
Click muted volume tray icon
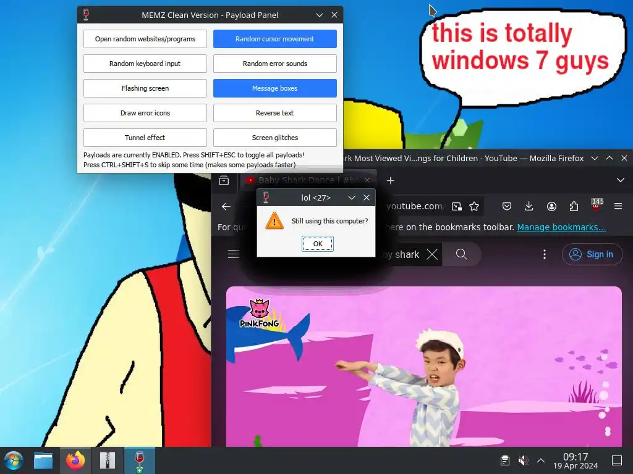click(523, 460)
